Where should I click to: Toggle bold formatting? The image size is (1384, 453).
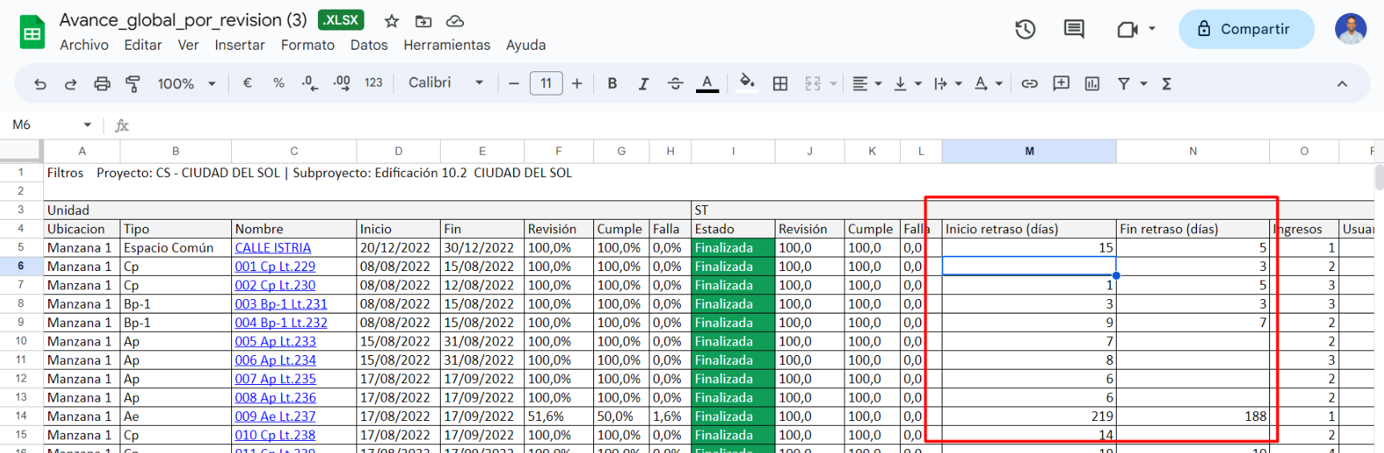(x=613, y=83)
